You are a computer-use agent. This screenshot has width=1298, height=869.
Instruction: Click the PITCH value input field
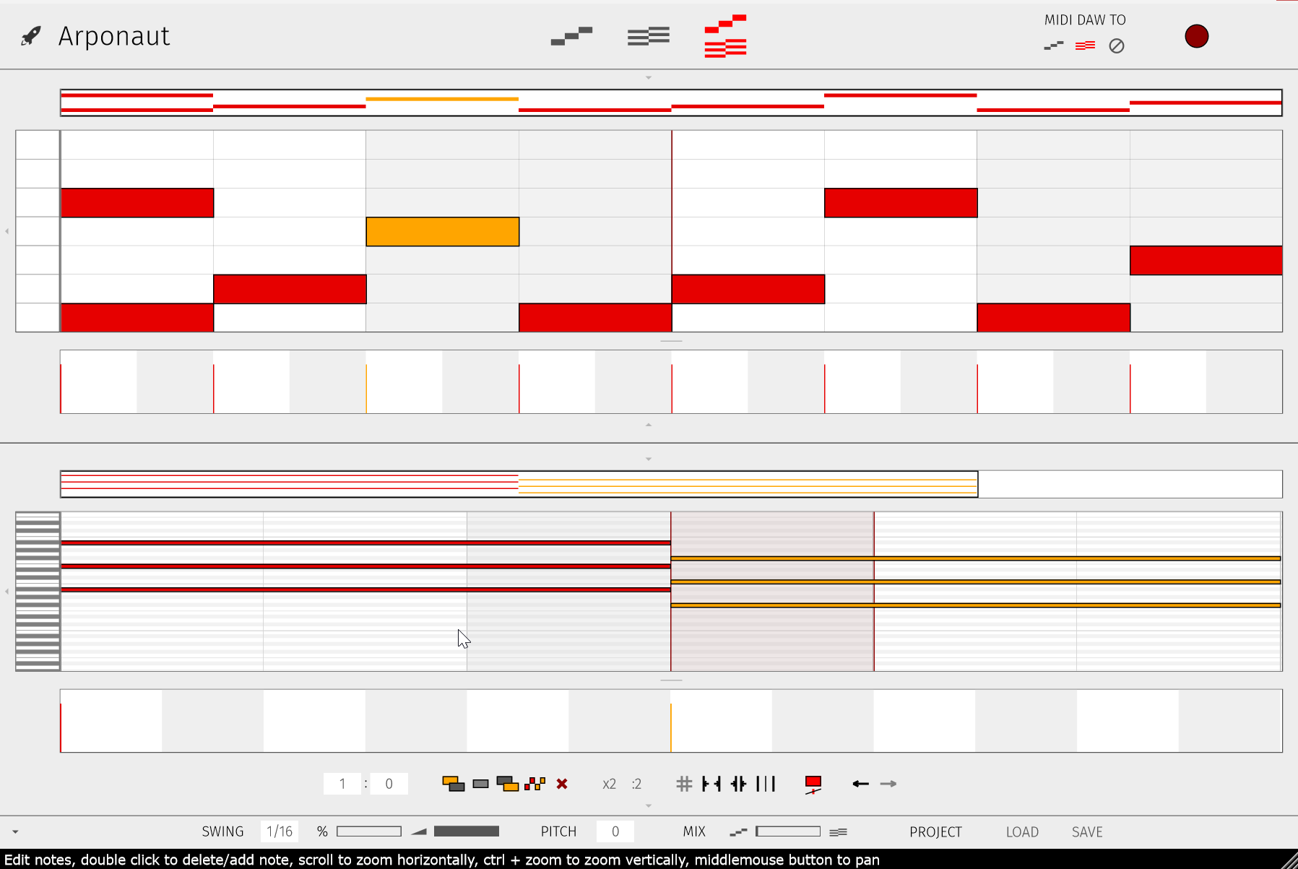[x=615, y=831]
